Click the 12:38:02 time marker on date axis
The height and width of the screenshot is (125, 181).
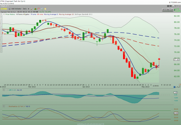[156, 86]
